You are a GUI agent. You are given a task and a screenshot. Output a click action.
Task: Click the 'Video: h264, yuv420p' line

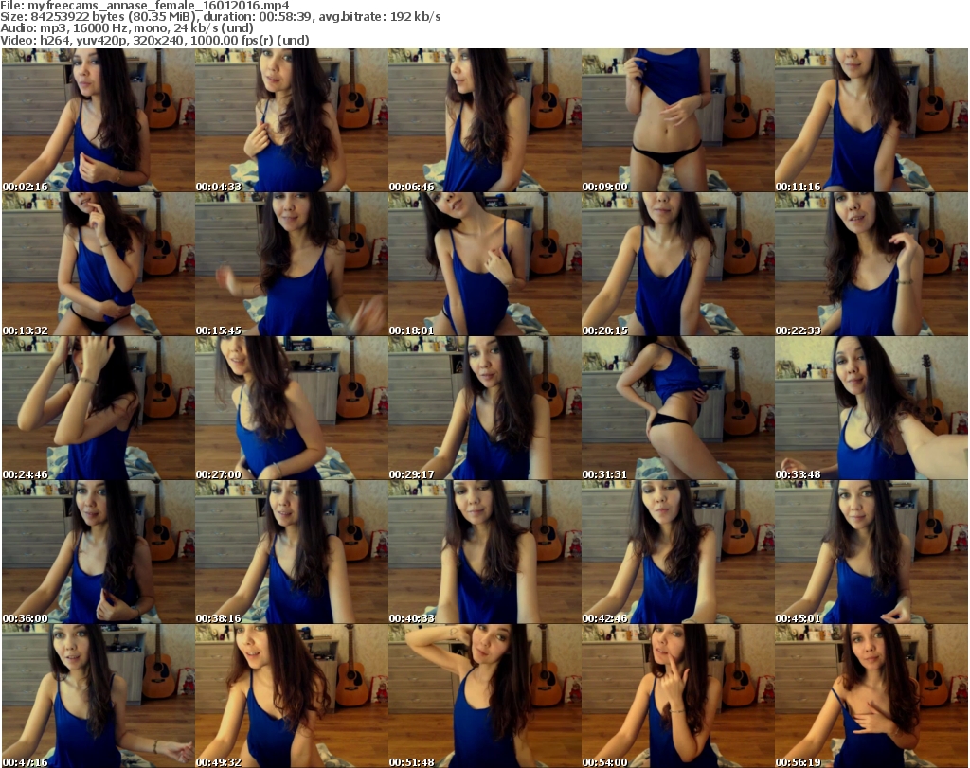coord(154,40)
